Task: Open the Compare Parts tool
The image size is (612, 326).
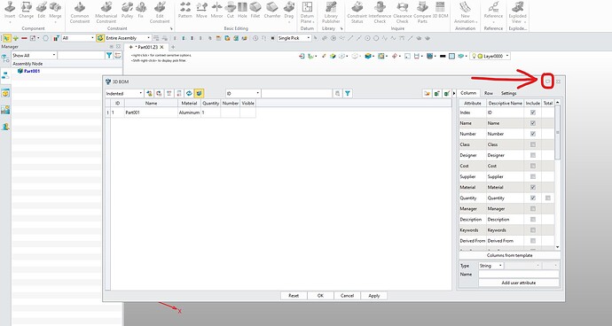Action: point(422,12)
